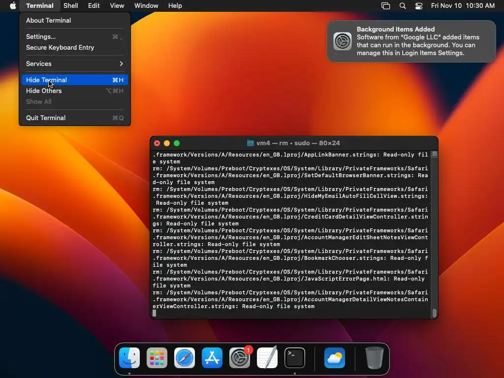Choose About Terminal
Image resolution: width=504 pixels, height=378 pixels.
[75, 20]
